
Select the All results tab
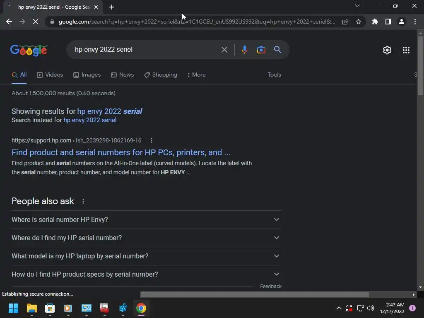[19, 75]
